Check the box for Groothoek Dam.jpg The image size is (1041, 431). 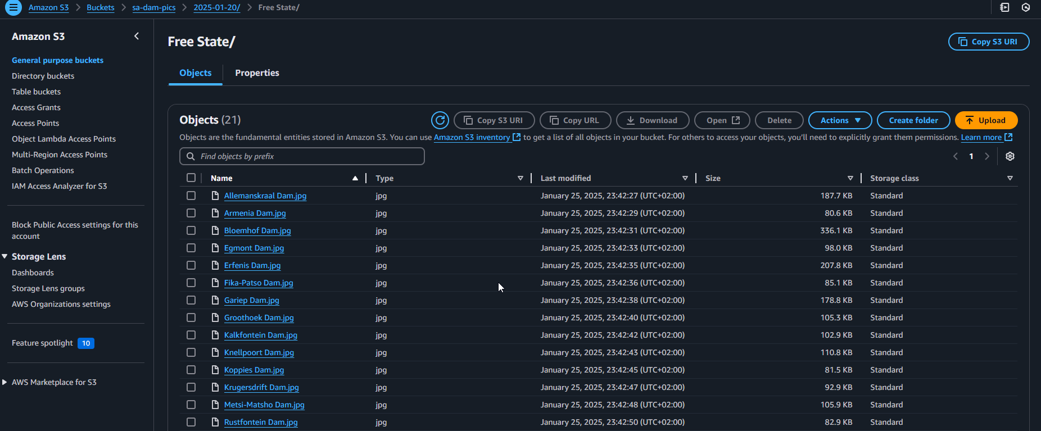[191, 317]
